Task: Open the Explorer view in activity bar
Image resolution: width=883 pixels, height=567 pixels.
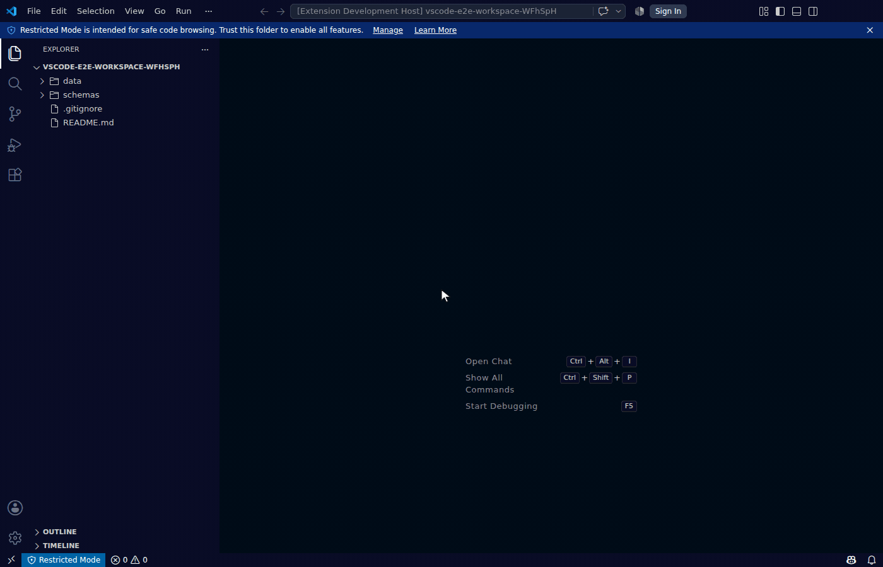Action: (15, 54)
